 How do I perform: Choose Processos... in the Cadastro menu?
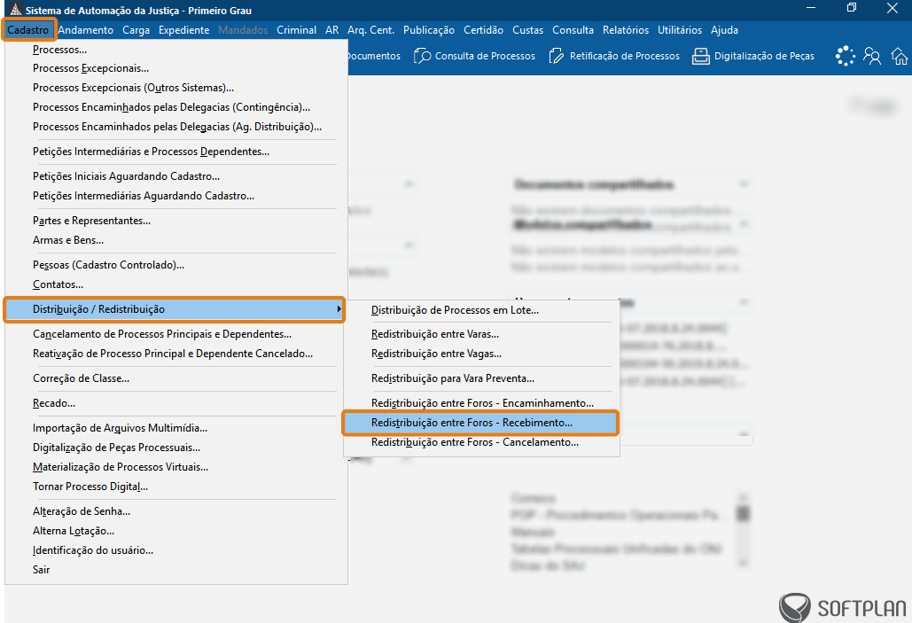176,50
